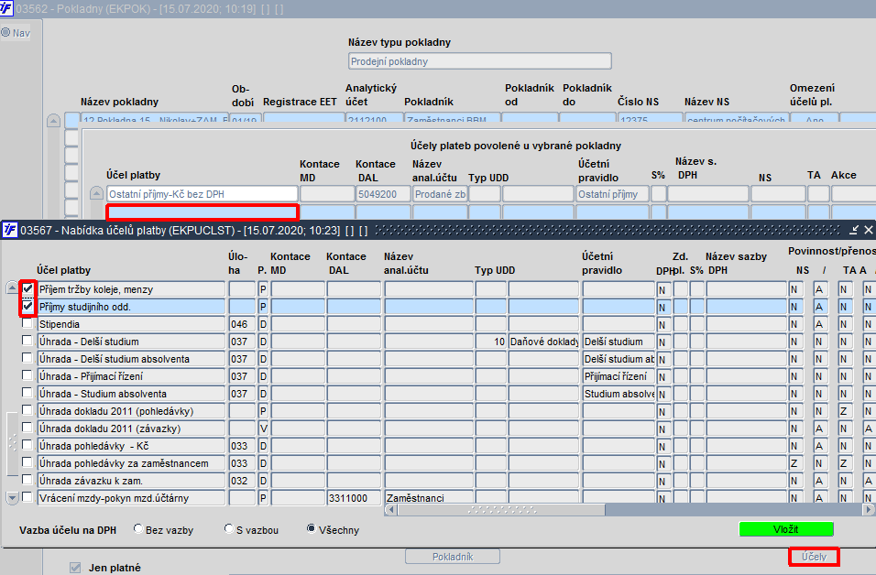This screenshot has width=876, height=575.
Task: Click the Úhrada dokladu 2011 (pohledávky) name cell
Action: click(131, 411)
